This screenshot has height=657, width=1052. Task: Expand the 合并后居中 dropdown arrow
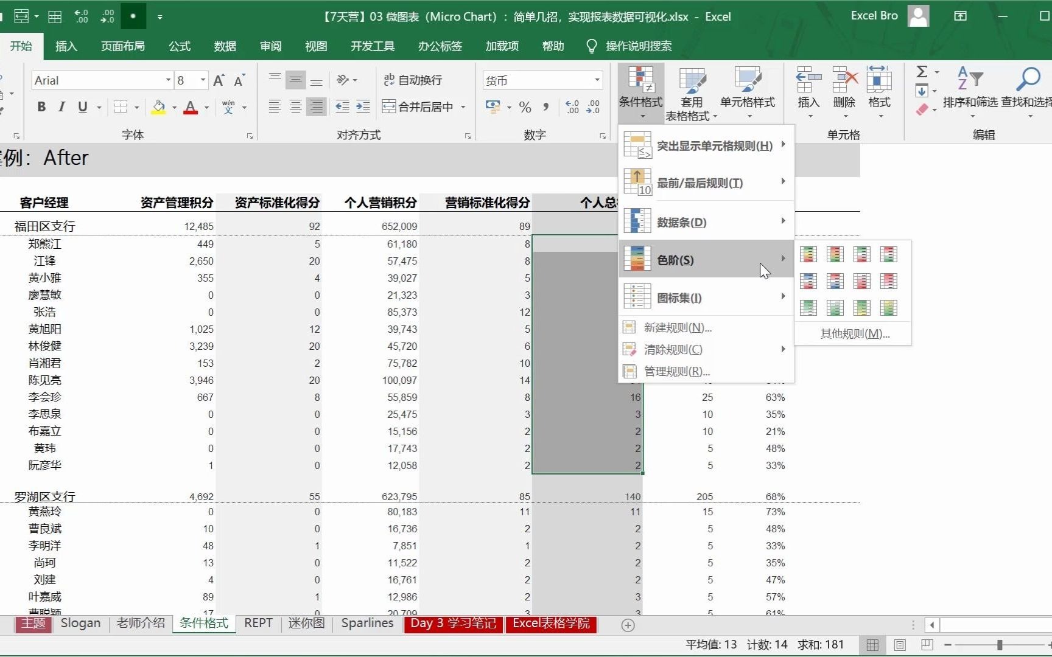pyautogui.click(x=463, y=107)
